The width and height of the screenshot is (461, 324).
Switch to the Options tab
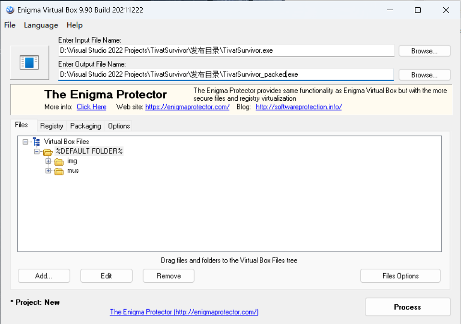click(x=119, y=126)
